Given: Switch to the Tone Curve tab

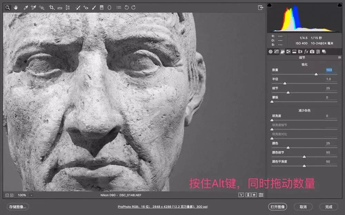Looking at the screenshot, I should point(276,52).
